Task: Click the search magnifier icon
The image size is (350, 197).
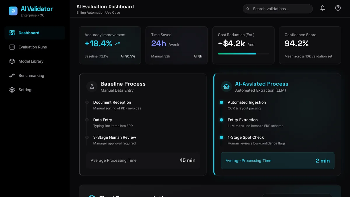Action: click(x=248, y=9)
